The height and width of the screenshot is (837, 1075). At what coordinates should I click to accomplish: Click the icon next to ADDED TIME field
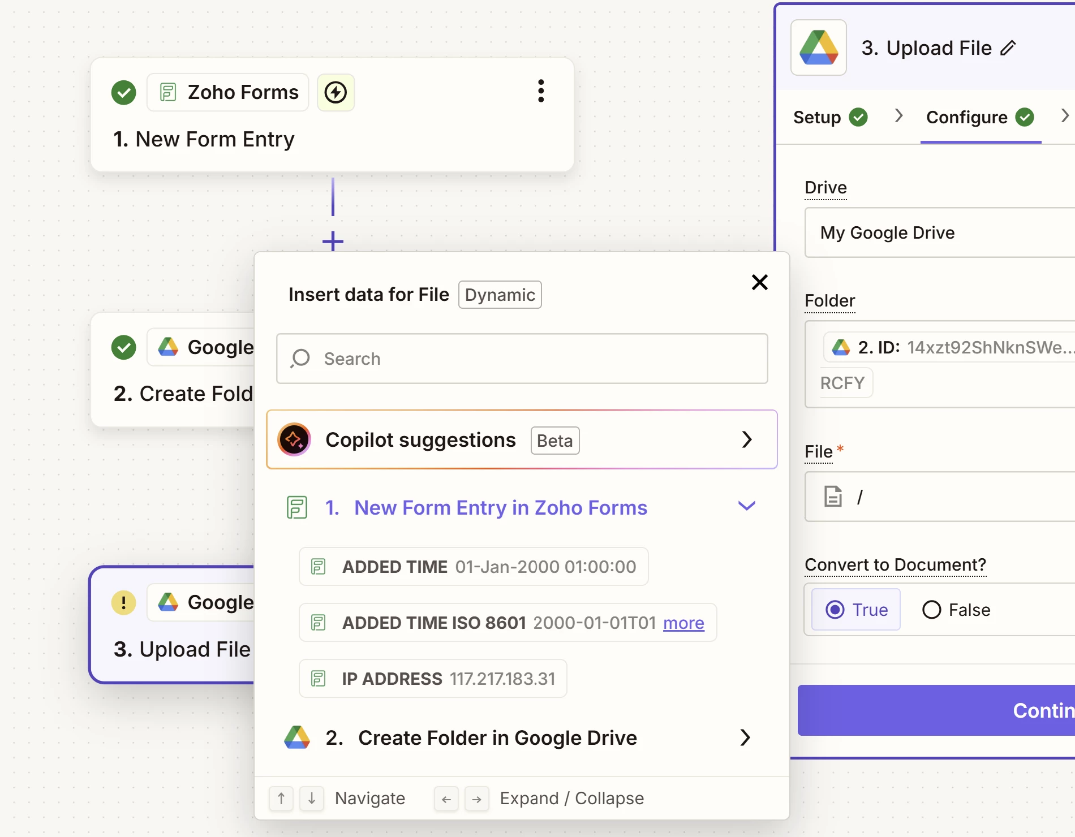coord(319,566)
